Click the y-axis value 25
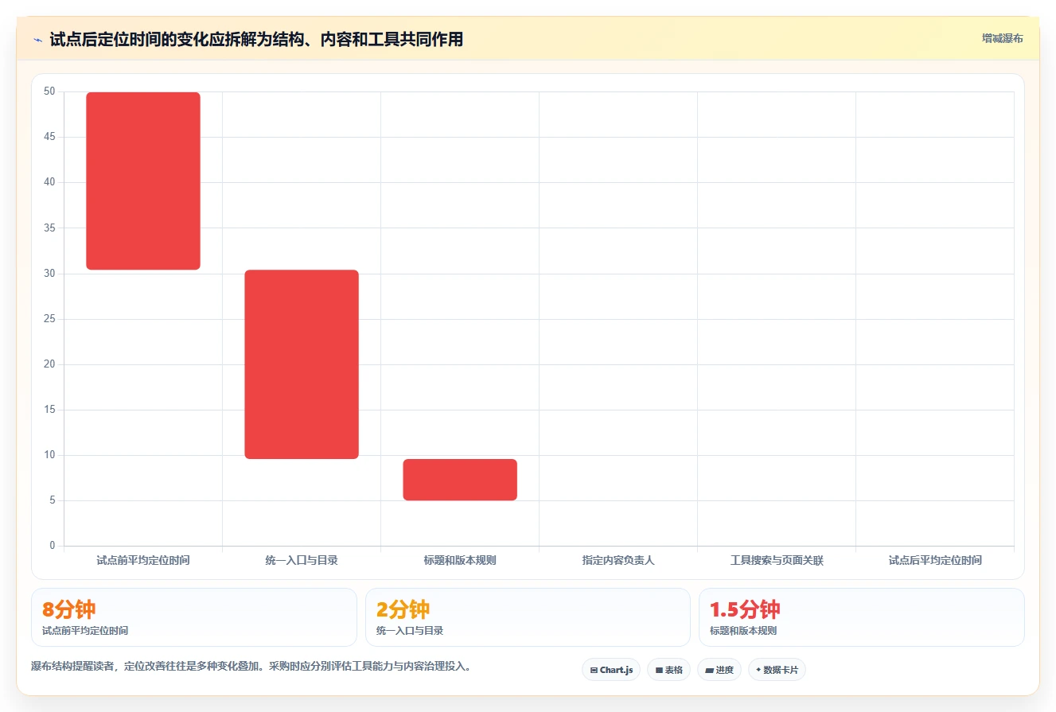Screen dimensions: 1056x712 pyautogui.click(x=49, y=319)
